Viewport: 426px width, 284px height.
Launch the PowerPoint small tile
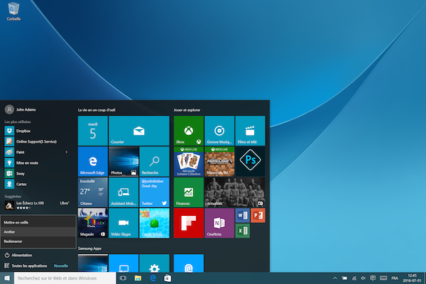coord(258,215)
